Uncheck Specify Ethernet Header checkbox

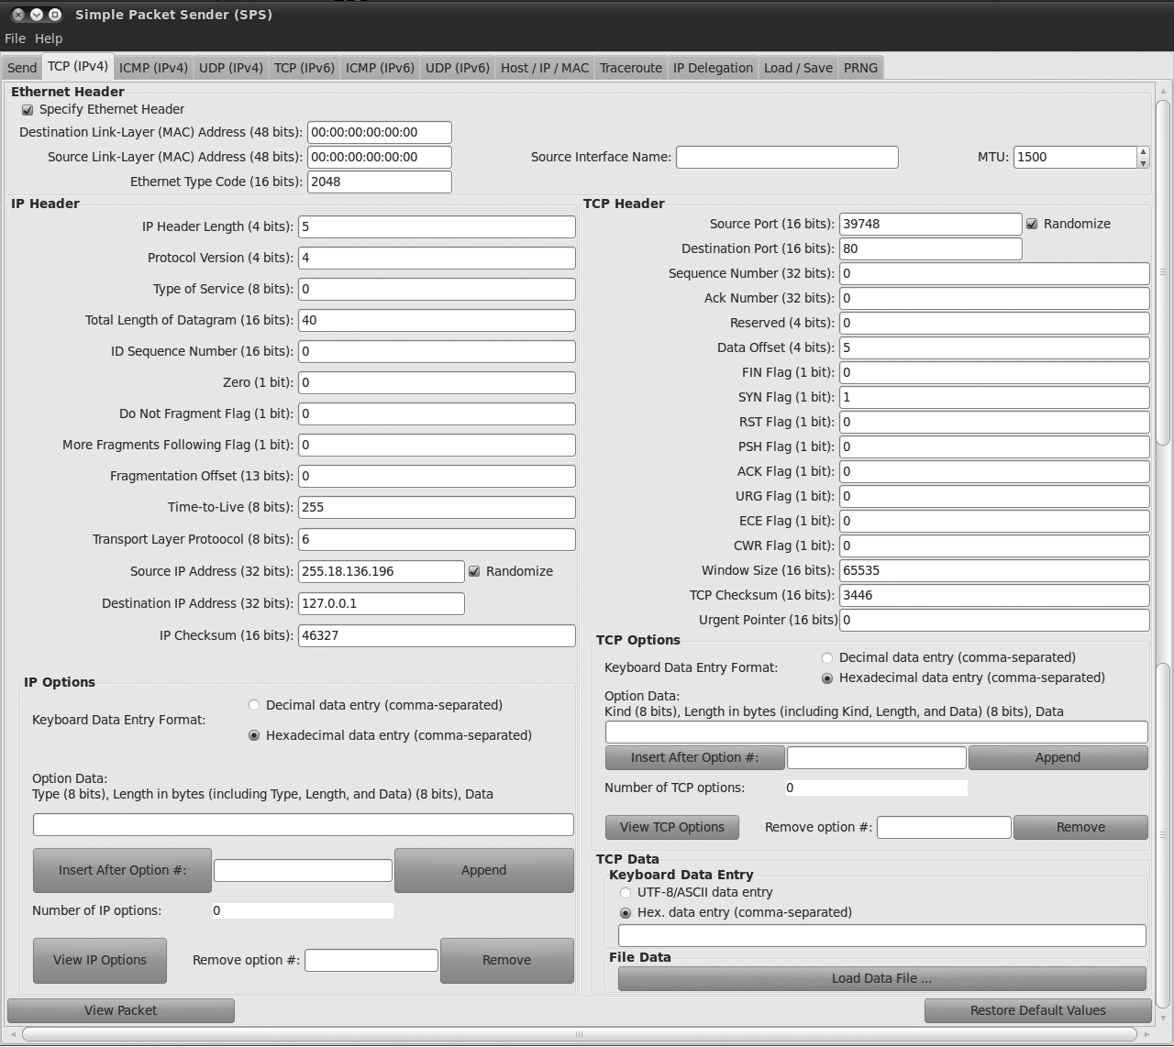[x=28, y=110]
